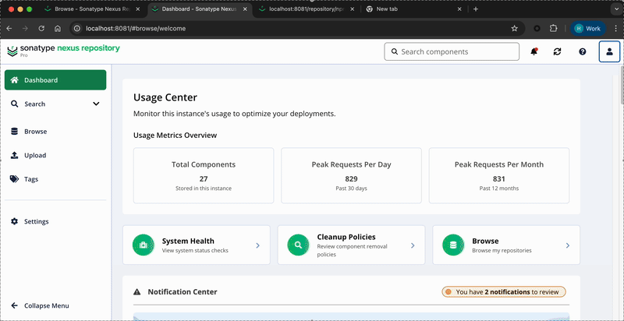
Task: Open Browse in the sidebar
Action: click(x=55, y=132)
